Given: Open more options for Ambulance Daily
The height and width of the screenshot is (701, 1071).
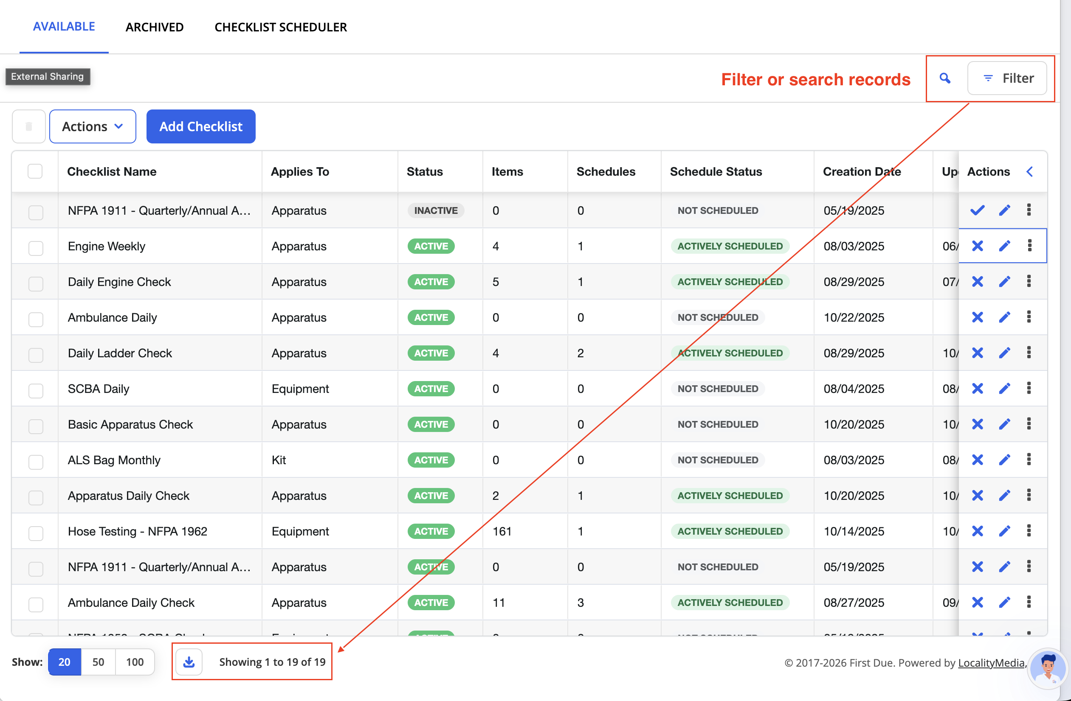Looking at the screenshot, I should 1029,317.
